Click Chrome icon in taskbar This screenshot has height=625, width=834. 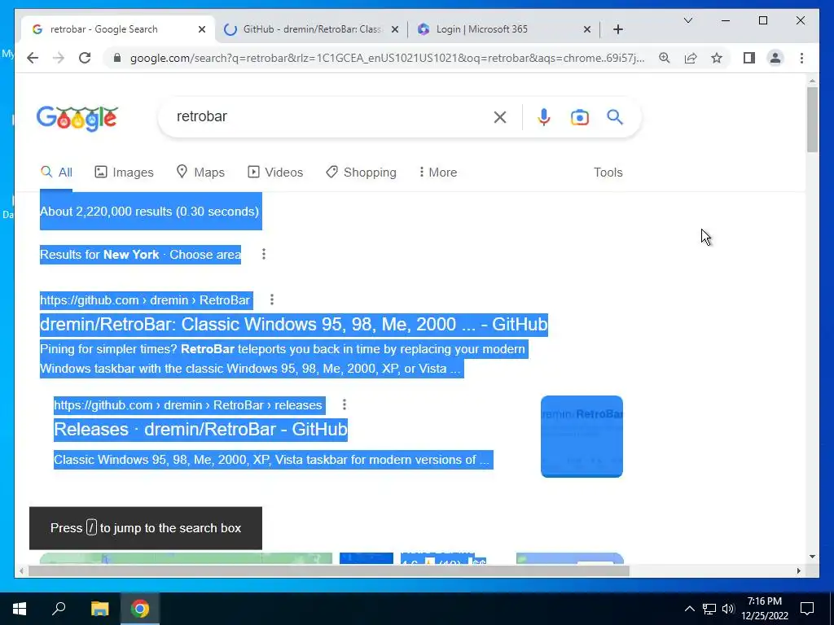point(140,609)
